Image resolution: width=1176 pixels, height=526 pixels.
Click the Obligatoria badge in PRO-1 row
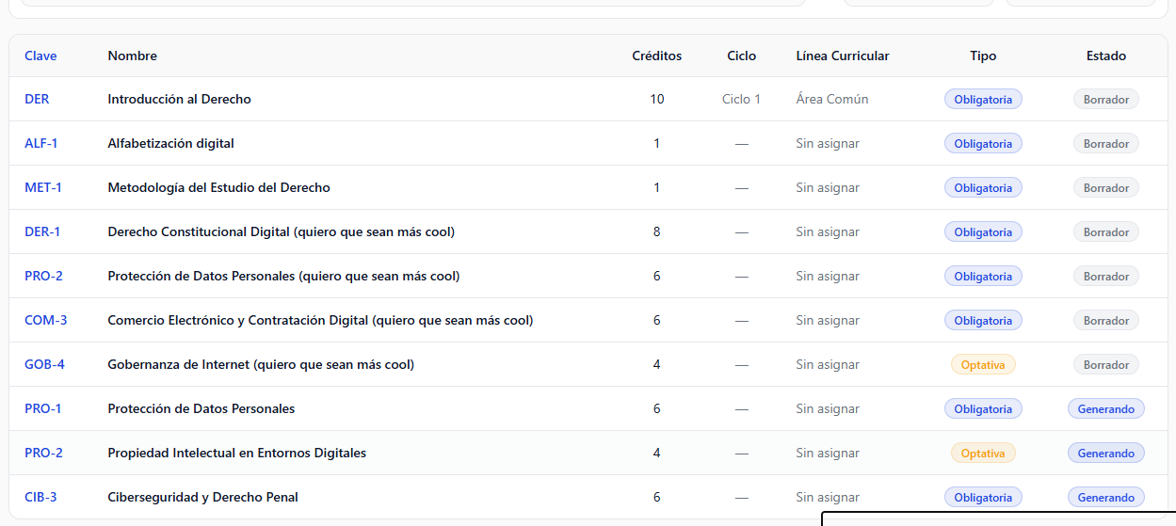(x=983, y=408)
